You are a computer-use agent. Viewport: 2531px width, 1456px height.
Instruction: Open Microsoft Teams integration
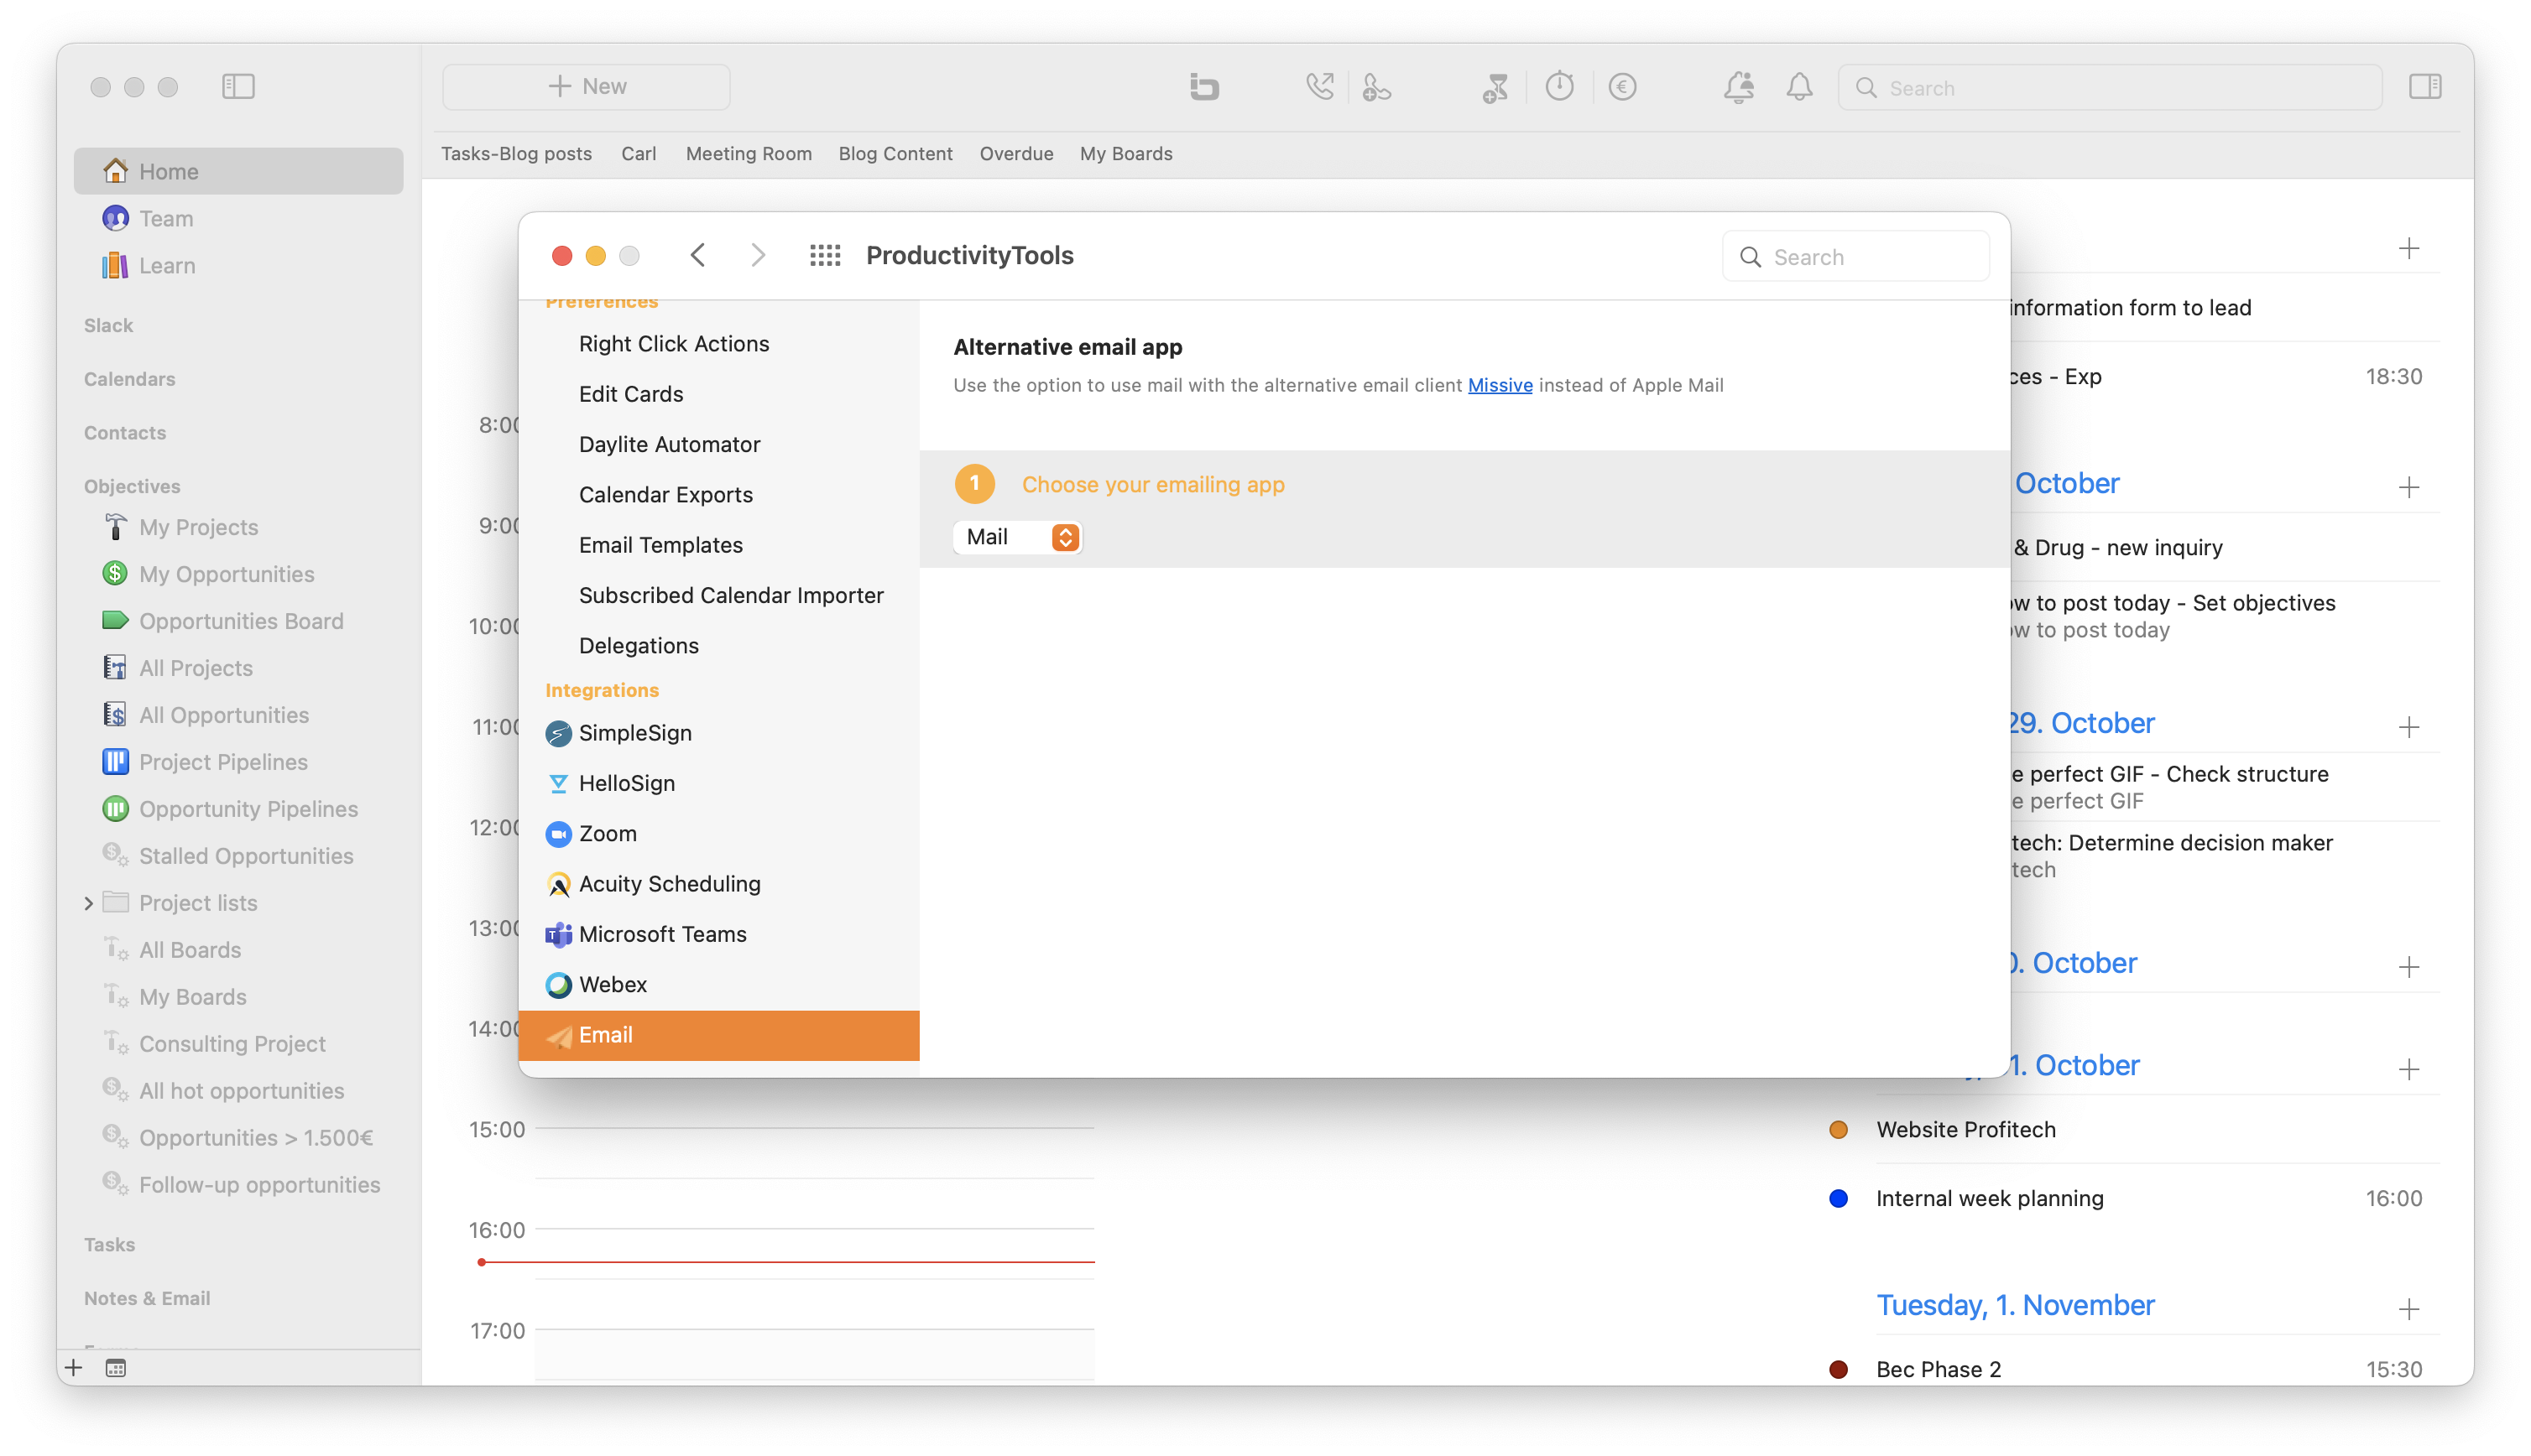(718, 934)
